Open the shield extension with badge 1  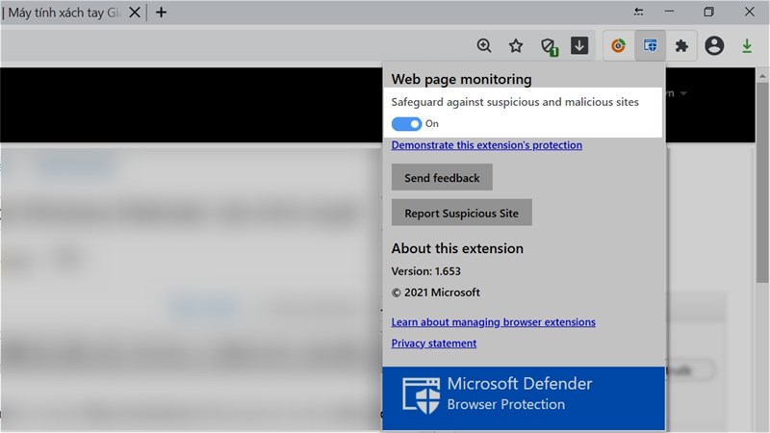(x=549, y=46)
